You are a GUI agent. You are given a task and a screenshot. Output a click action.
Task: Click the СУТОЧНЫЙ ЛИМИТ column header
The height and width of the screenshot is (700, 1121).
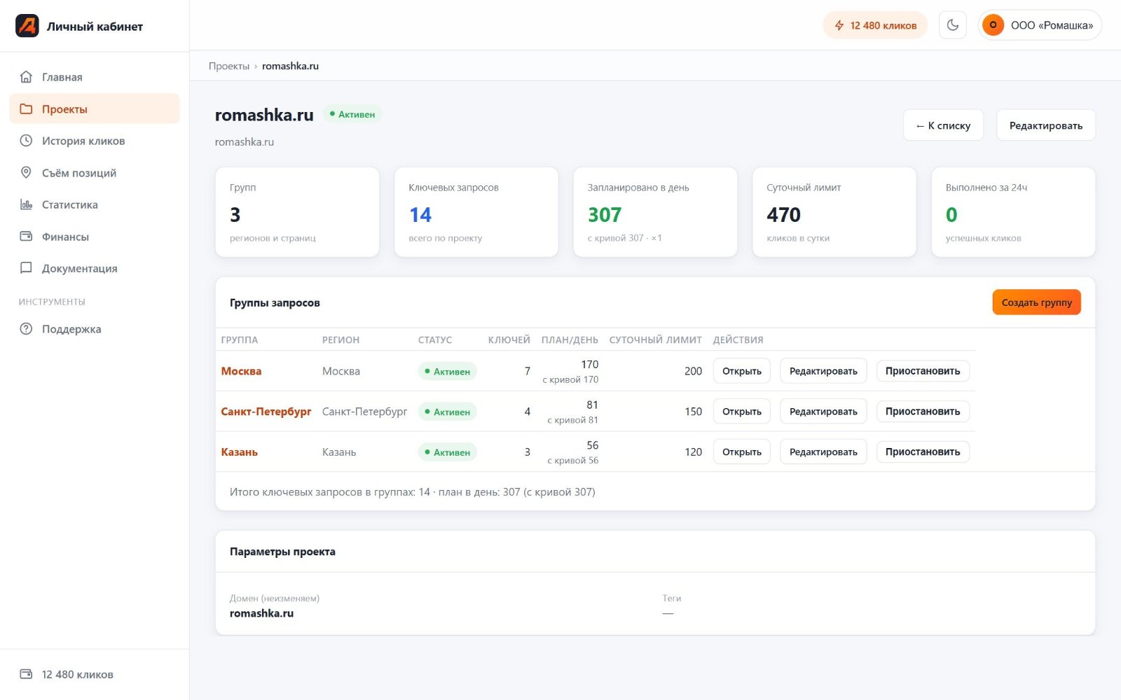point(655,339)
